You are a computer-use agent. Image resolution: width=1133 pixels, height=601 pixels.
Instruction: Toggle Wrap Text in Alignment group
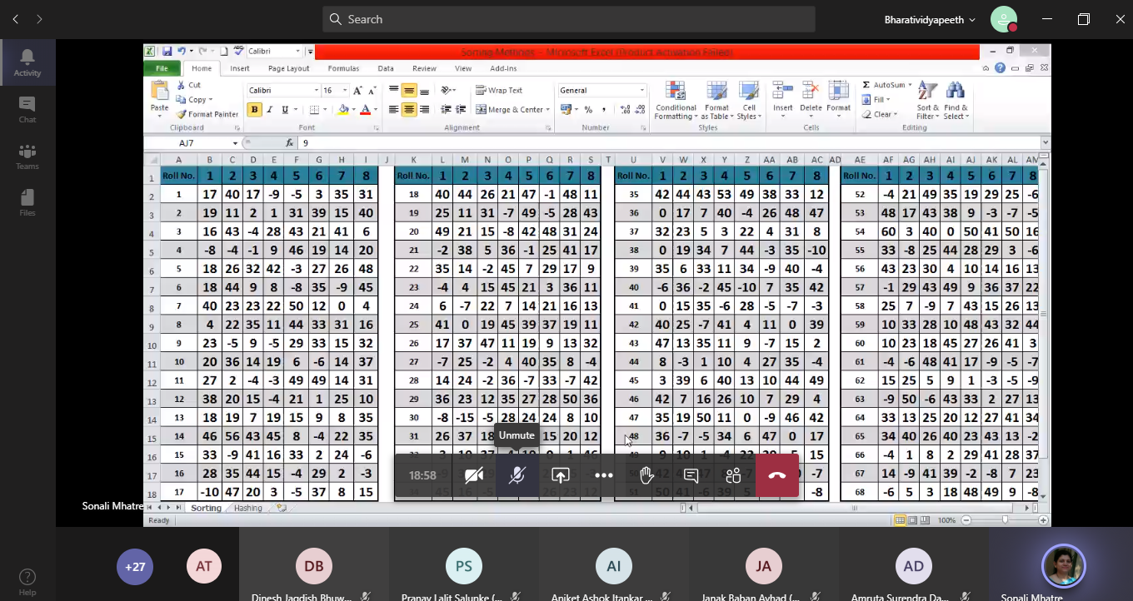499,90
